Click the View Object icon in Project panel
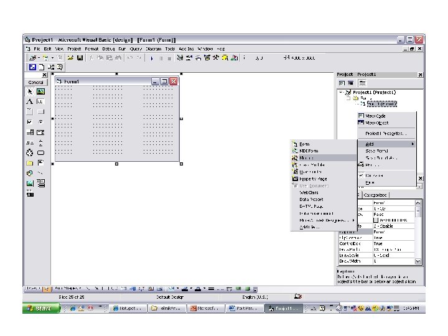The height and width of the screenshot is (336, 448). coord(350,83)
